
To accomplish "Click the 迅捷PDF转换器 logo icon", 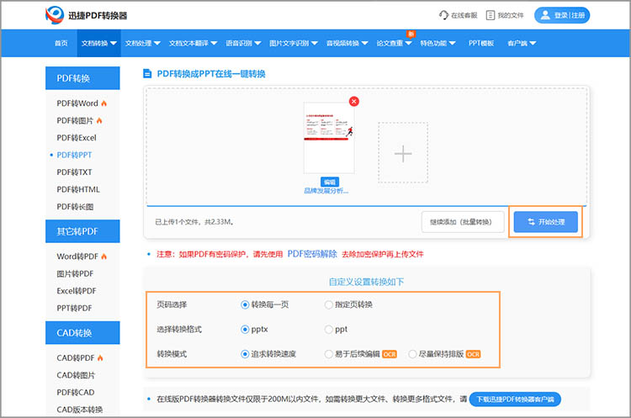I will point(55,15).
